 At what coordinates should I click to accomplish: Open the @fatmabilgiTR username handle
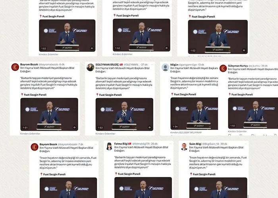pyautogui.click(x=141, y=144)
